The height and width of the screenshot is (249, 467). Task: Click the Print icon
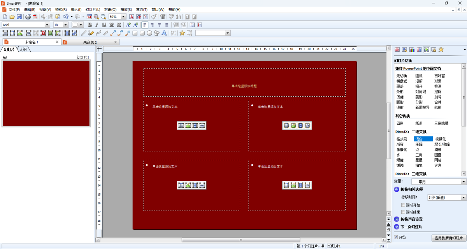point(28,17)
